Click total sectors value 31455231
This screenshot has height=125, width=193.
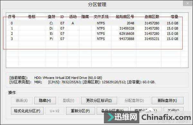pos(152,39)
